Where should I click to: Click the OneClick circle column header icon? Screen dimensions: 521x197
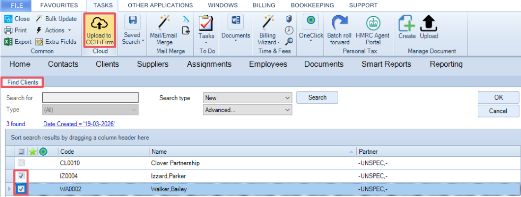[43, 151]
